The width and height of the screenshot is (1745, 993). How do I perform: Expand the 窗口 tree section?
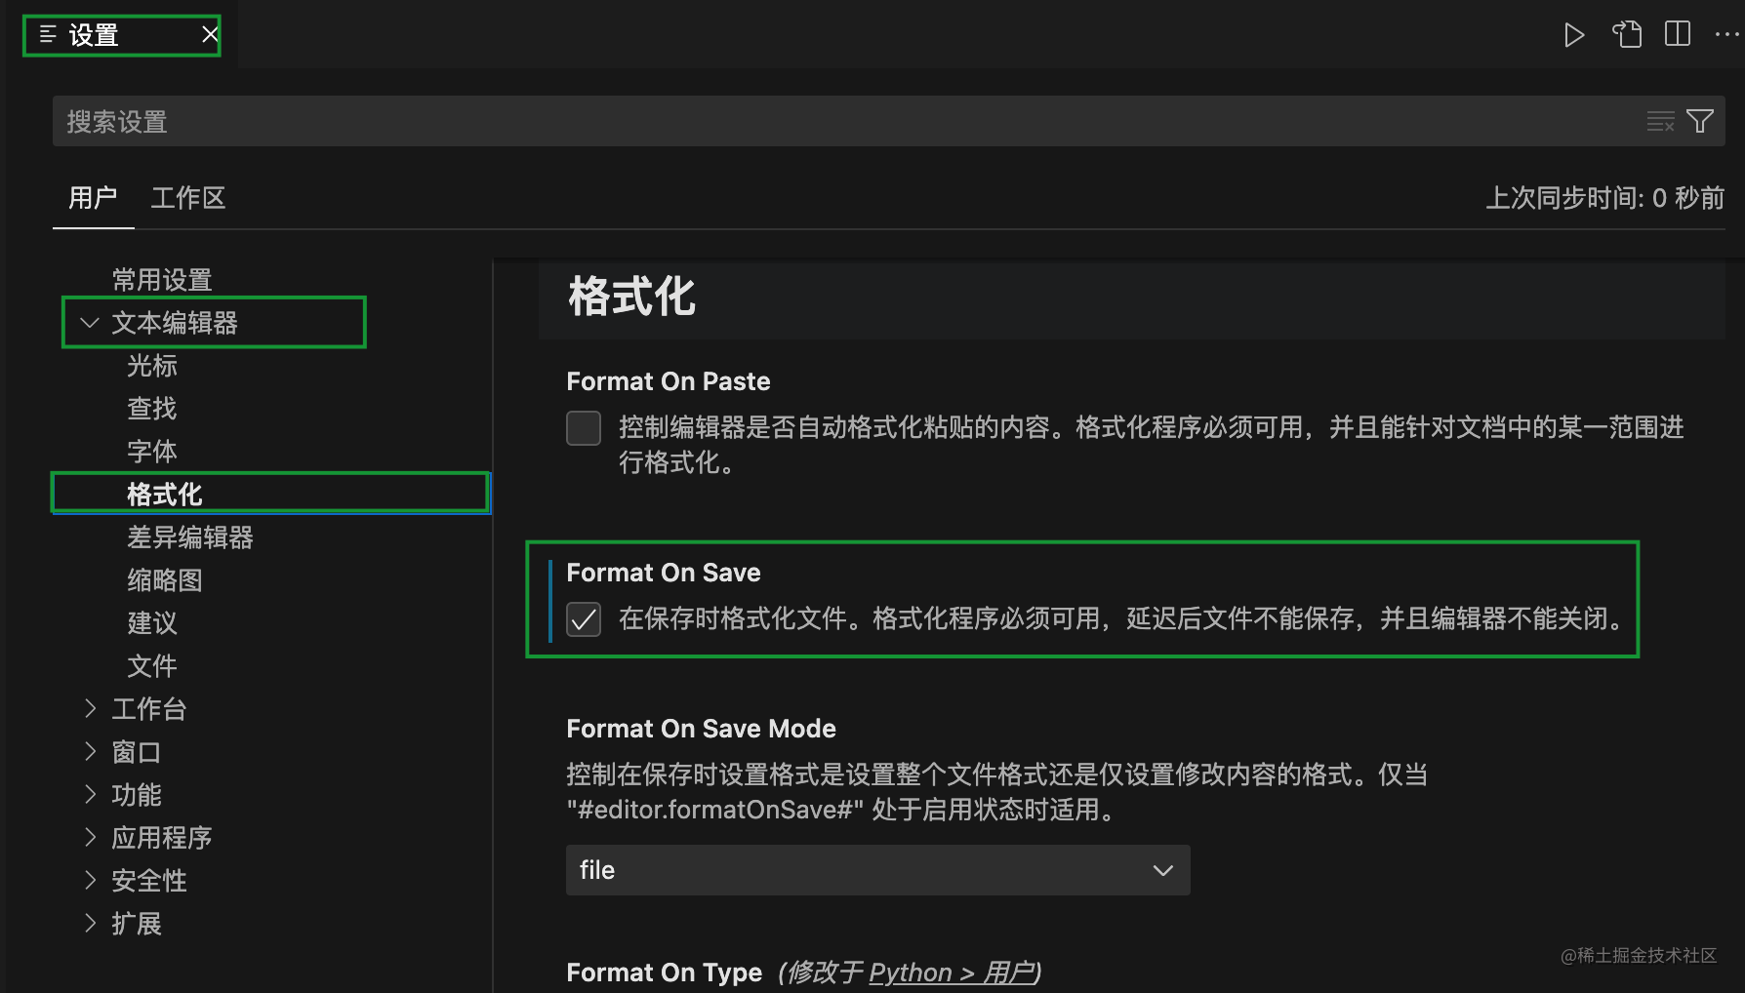pyautogui.click(x=90, y=751)
